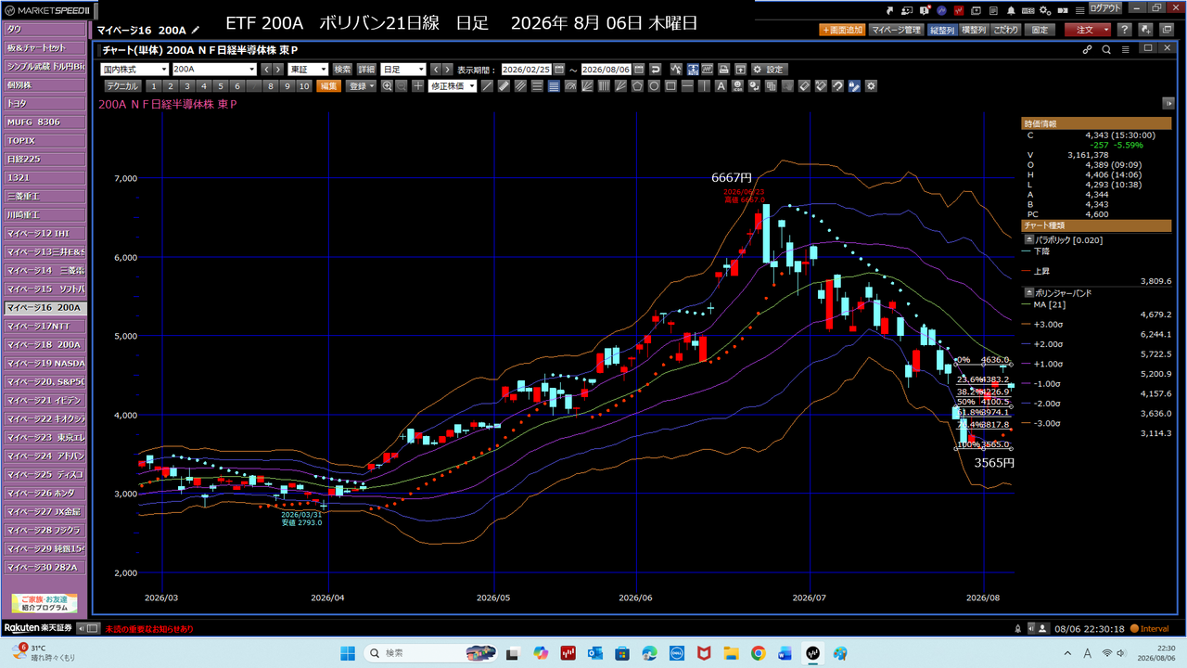Viewport: 1187px width, 668px height.
Task: Click the ご家族・お友達 紹介プログラム banner
Action: click(45, 604)
